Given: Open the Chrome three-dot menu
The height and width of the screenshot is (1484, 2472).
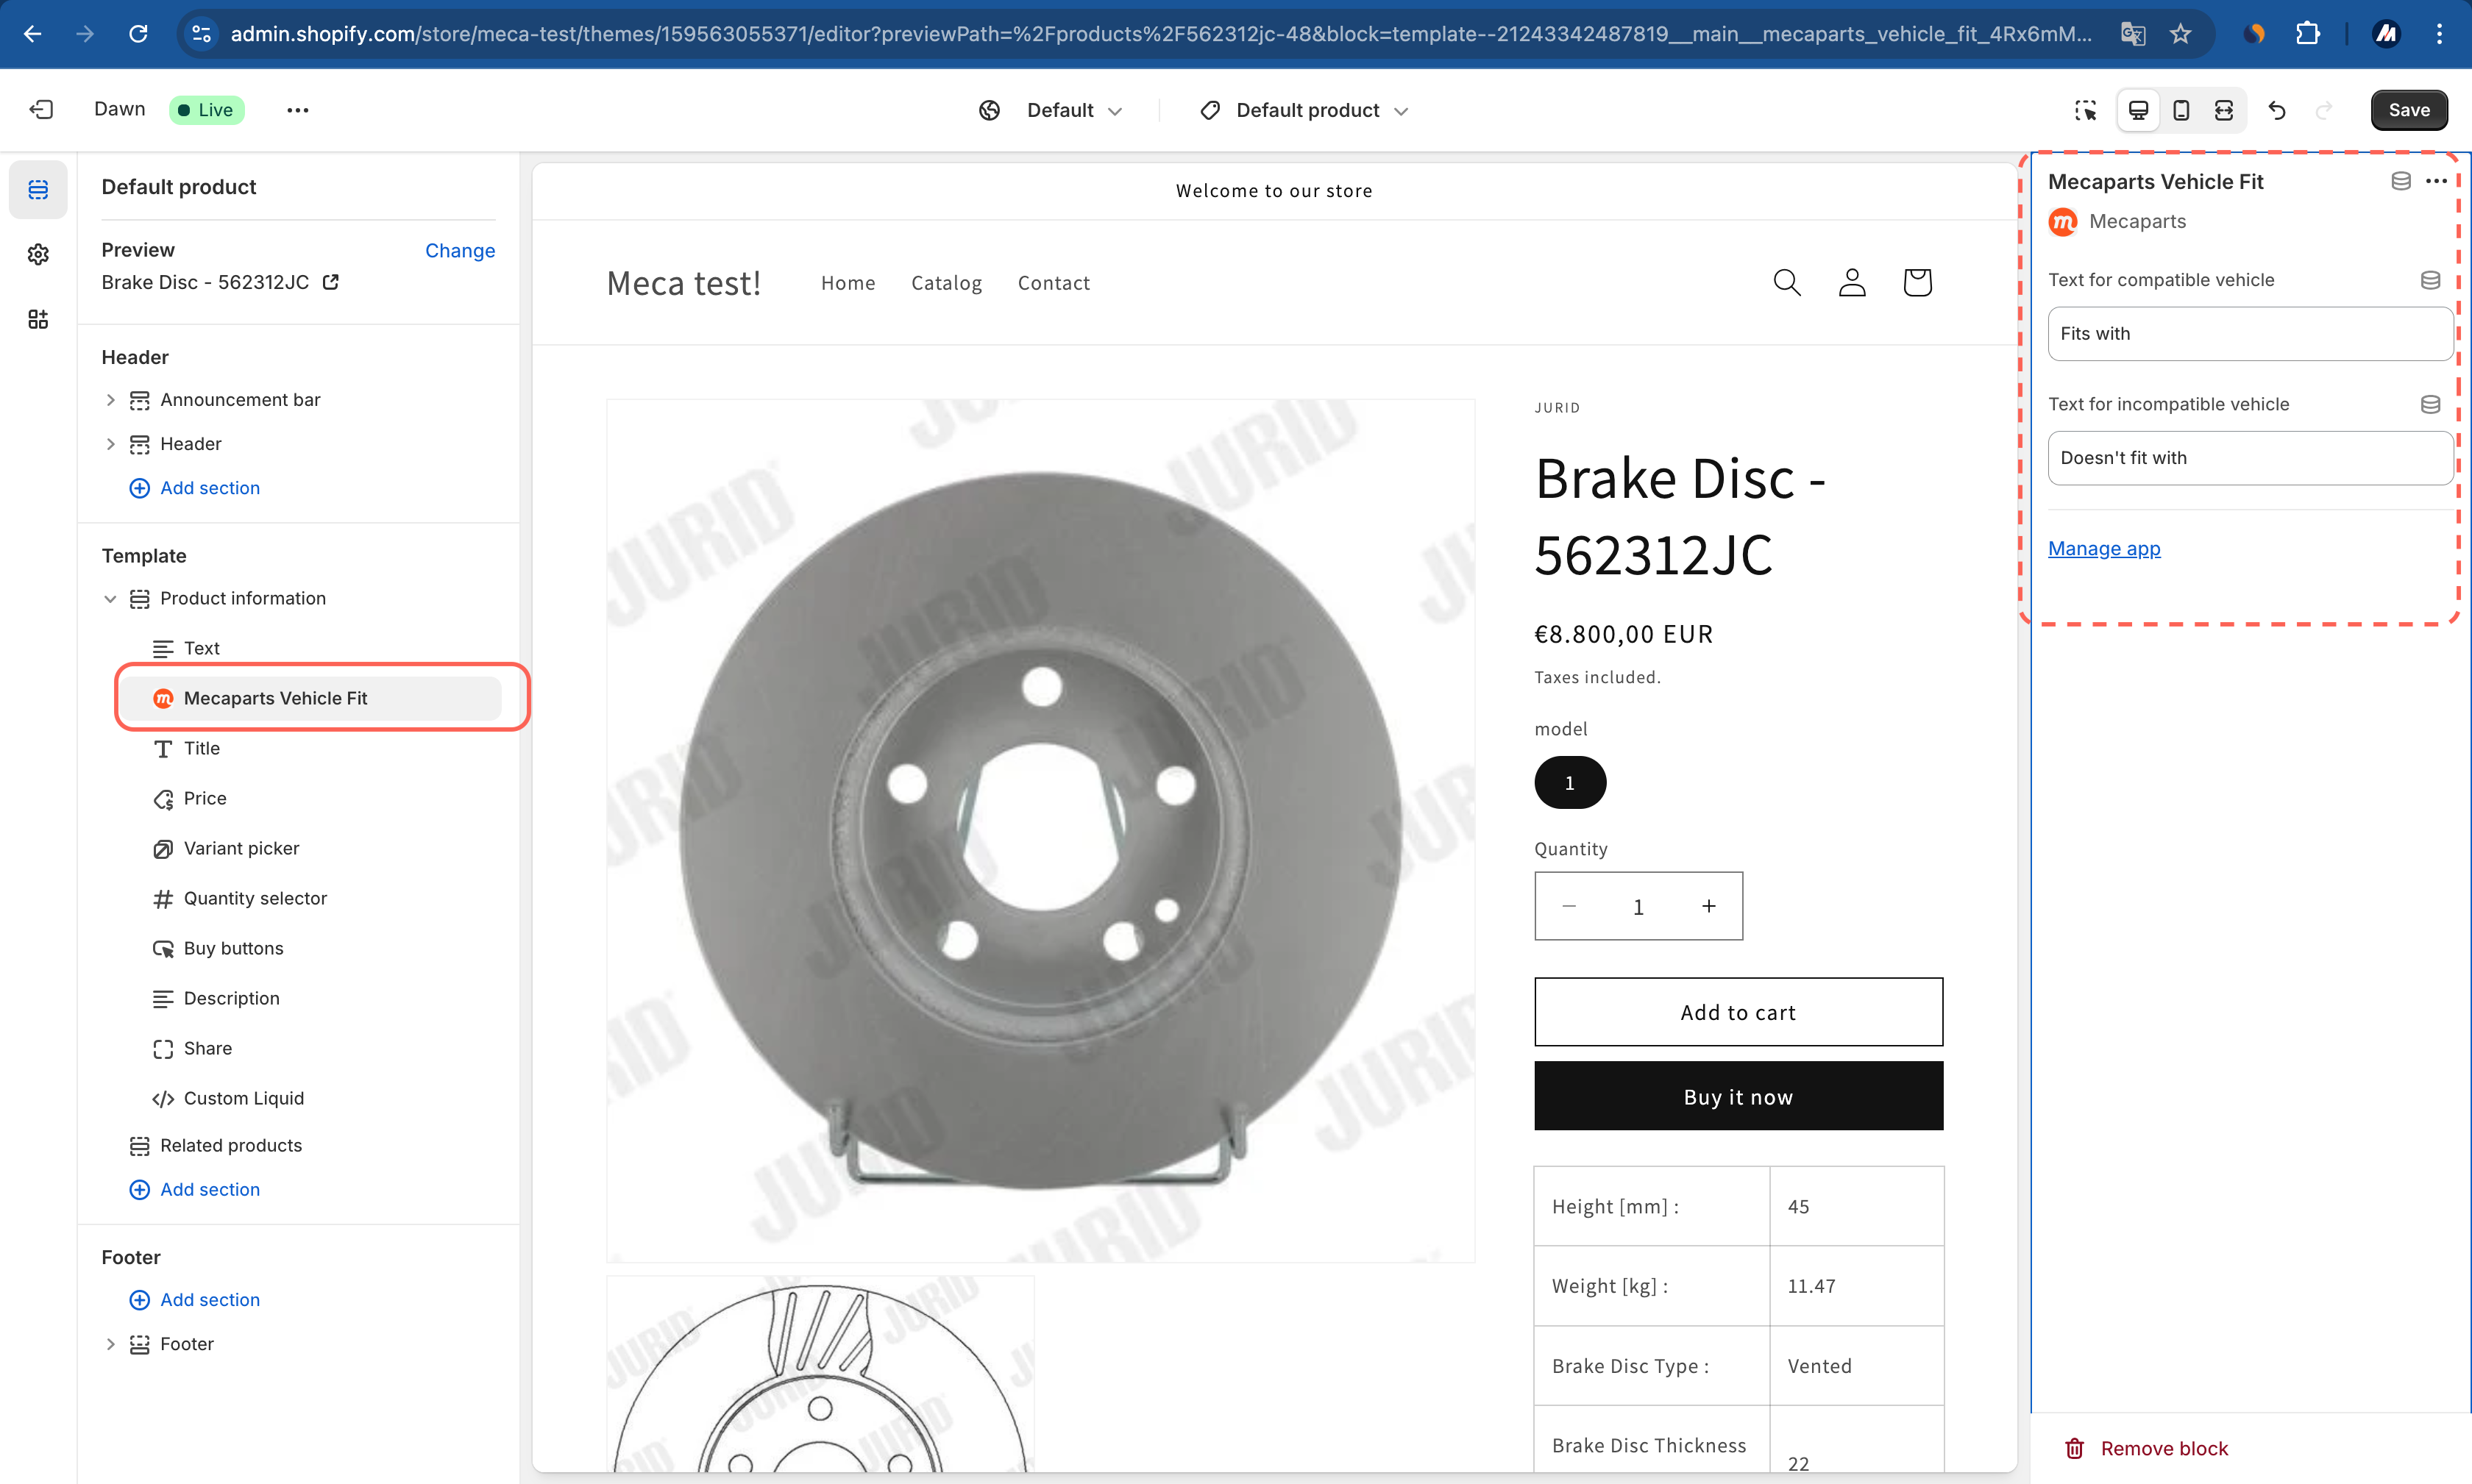Looking at the screenshot, I should pyautogui.click(x=2439, y=34).
